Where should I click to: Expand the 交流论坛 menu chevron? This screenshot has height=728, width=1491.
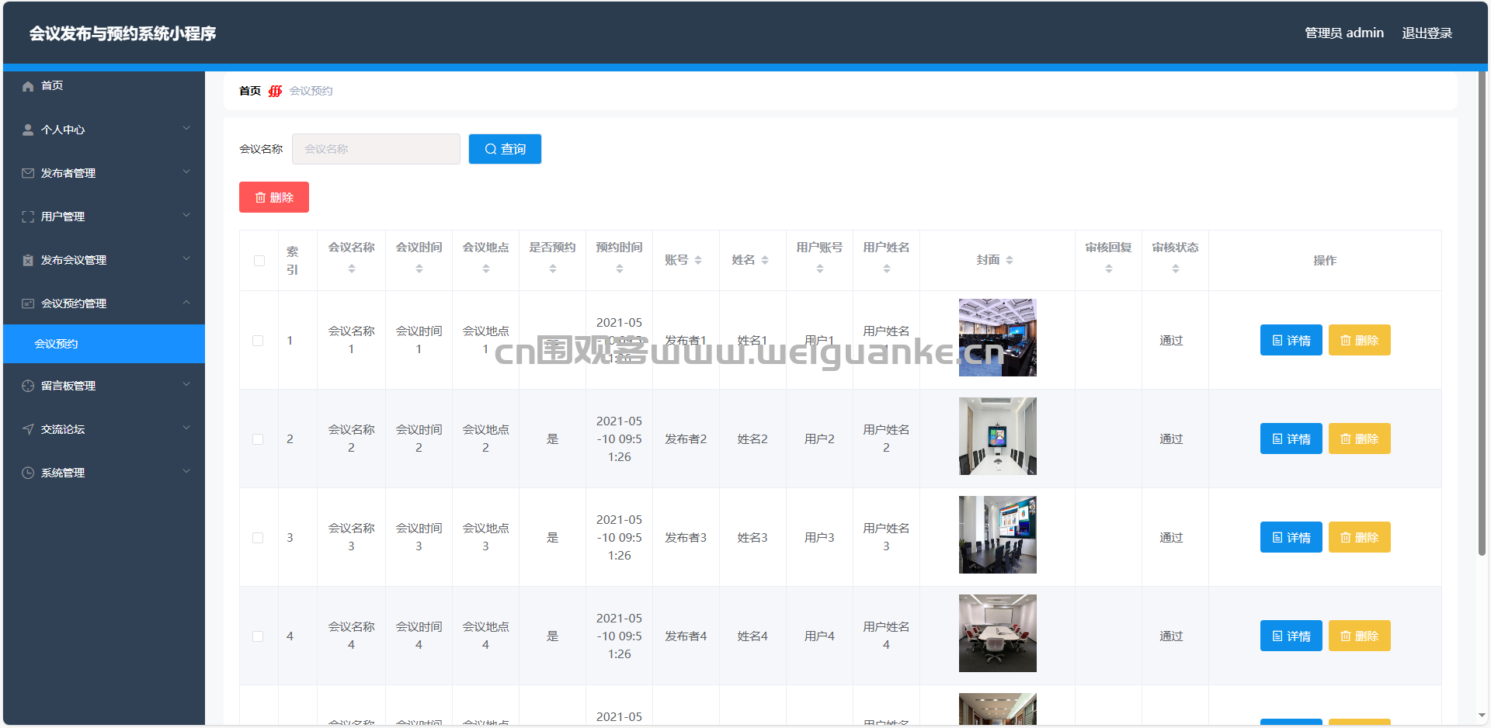tap(186, 428)
